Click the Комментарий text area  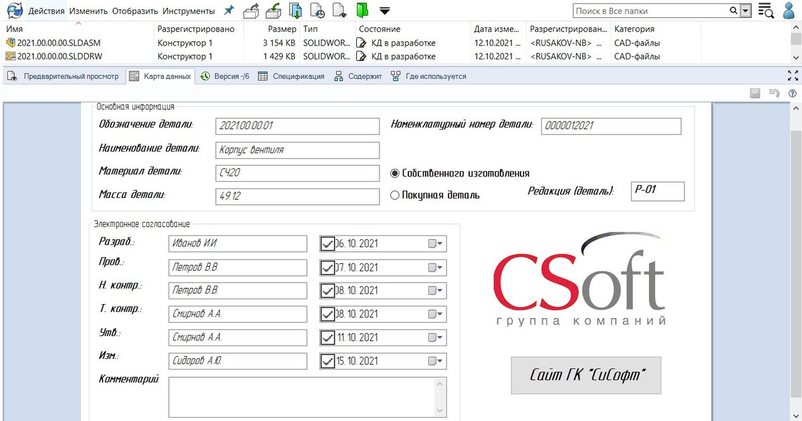click(x=307, y=397)
